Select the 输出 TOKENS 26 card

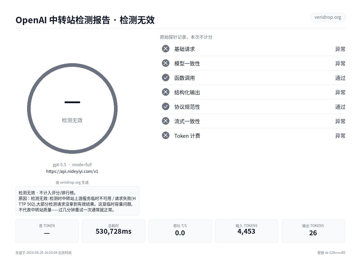(313, 231)
